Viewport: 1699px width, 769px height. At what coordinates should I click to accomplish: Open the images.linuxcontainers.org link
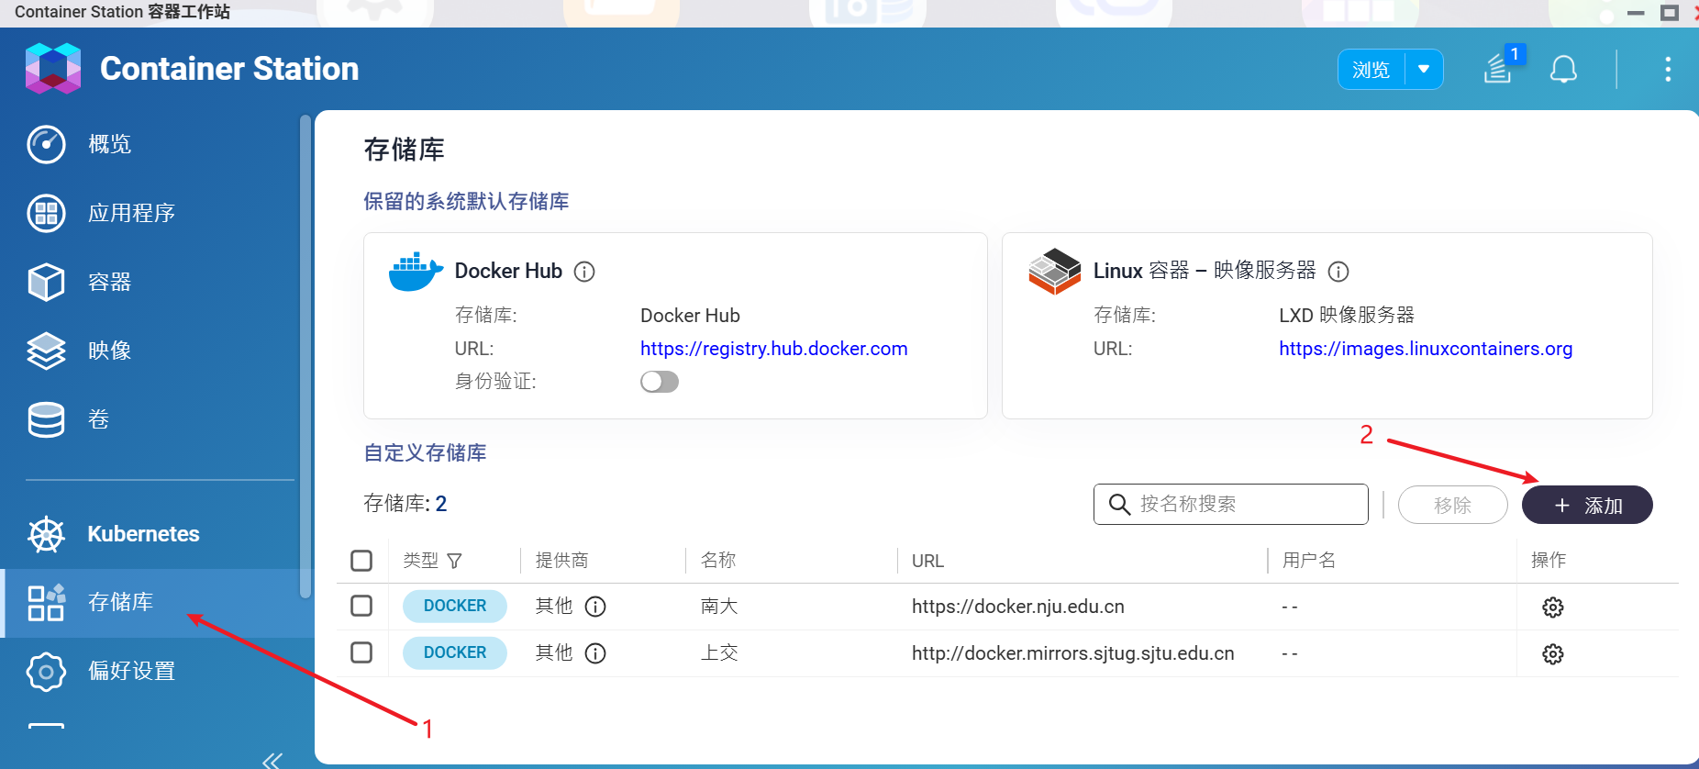click(1426, 349)
